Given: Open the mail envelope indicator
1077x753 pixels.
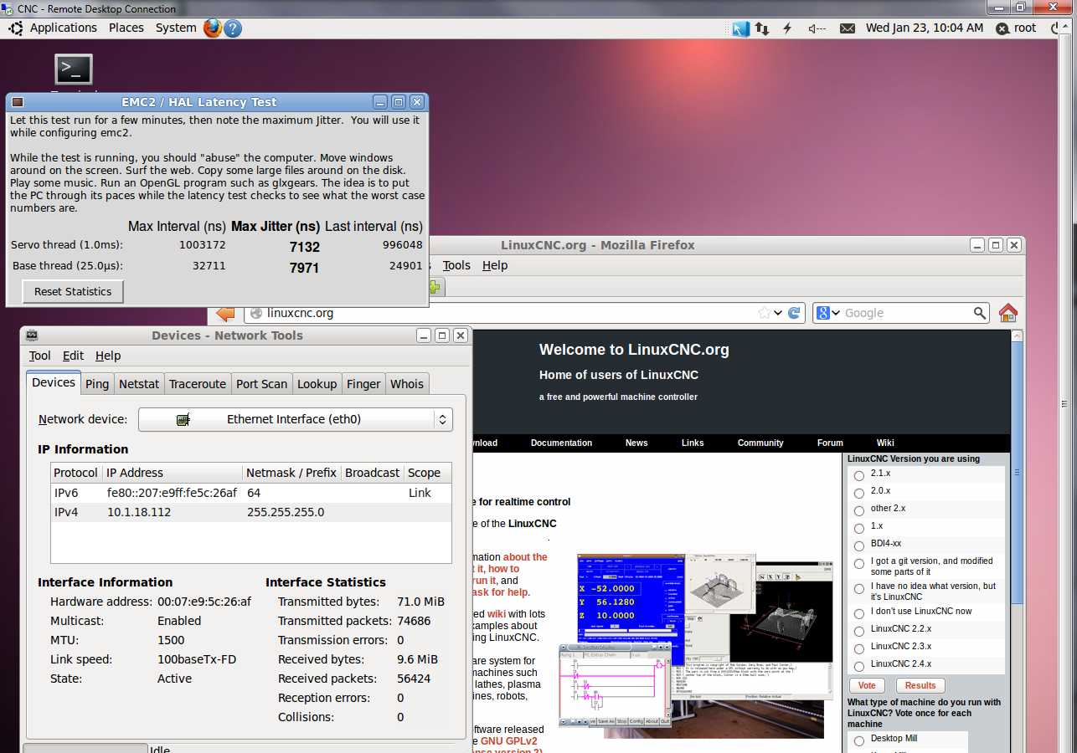Looking at the screenshot, I should point(848,28).
